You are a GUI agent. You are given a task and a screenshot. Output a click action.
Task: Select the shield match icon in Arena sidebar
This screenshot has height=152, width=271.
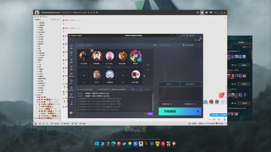pyautogui.click(x=71, y=54)
